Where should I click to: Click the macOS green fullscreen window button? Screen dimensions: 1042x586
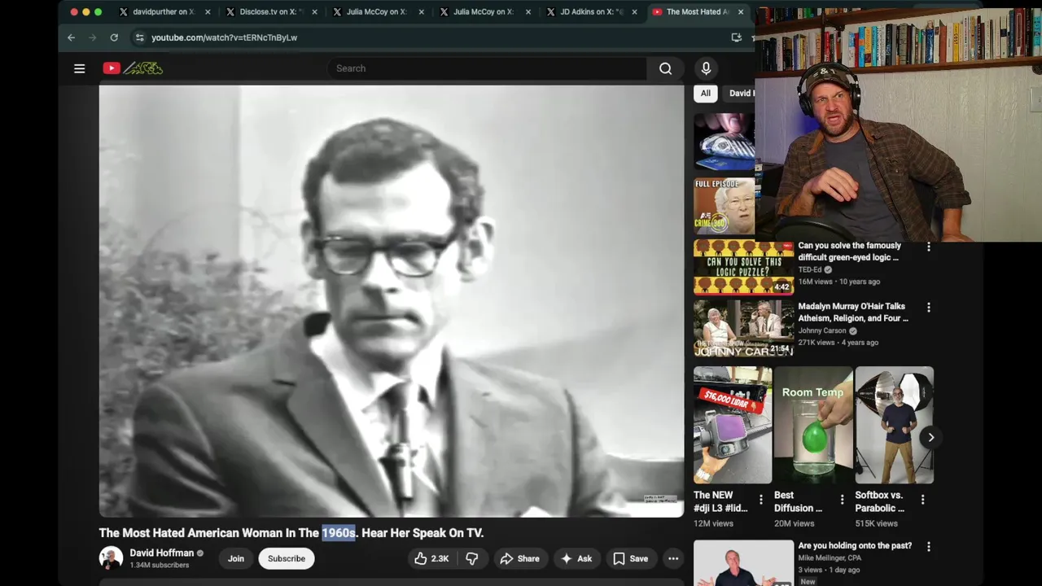[x=99, y=12]
